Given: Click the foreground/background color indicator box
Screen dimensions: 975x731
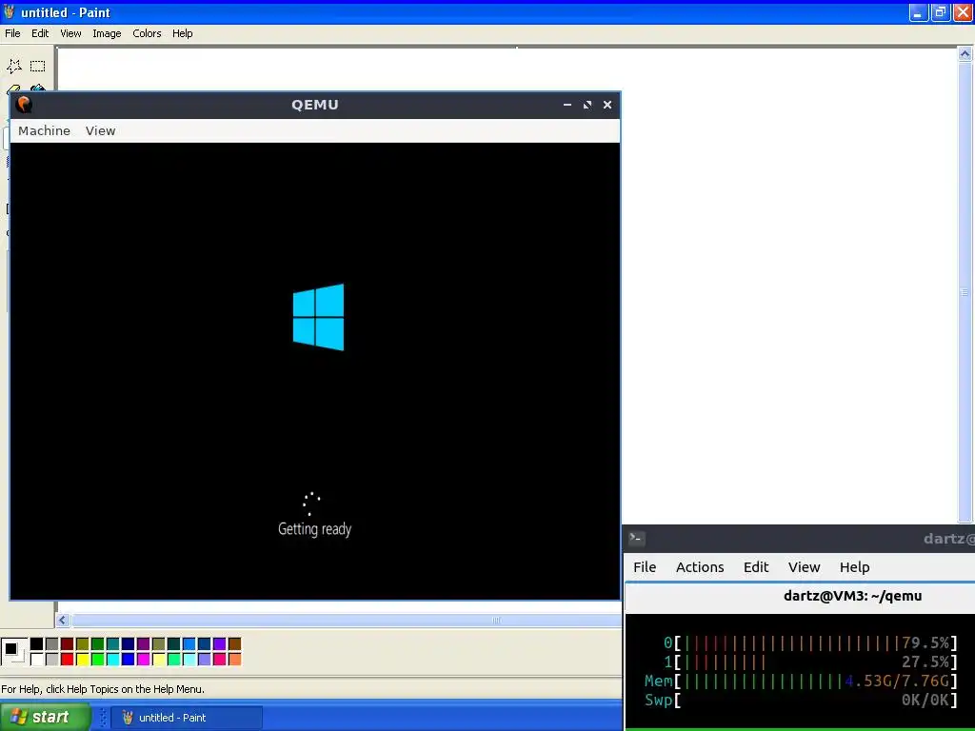Looking at the screenshot, I should coord(13,651).
